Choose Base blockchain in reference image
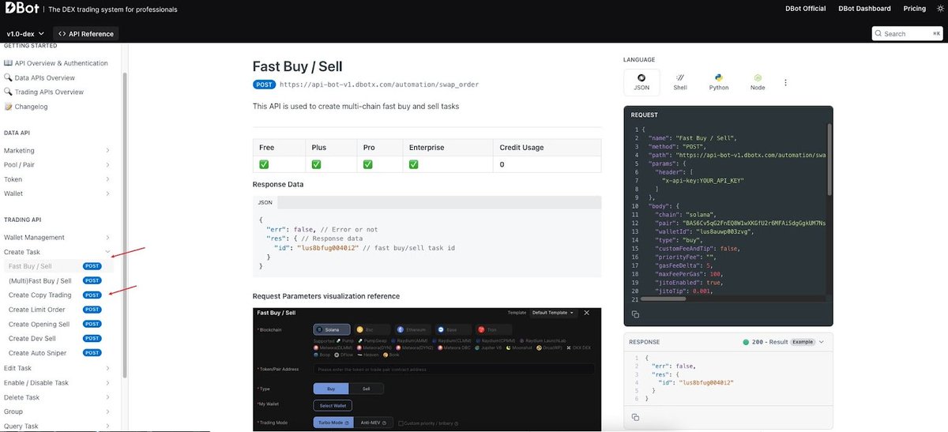Viewport: 948px width, 432px height. point(453,329)
